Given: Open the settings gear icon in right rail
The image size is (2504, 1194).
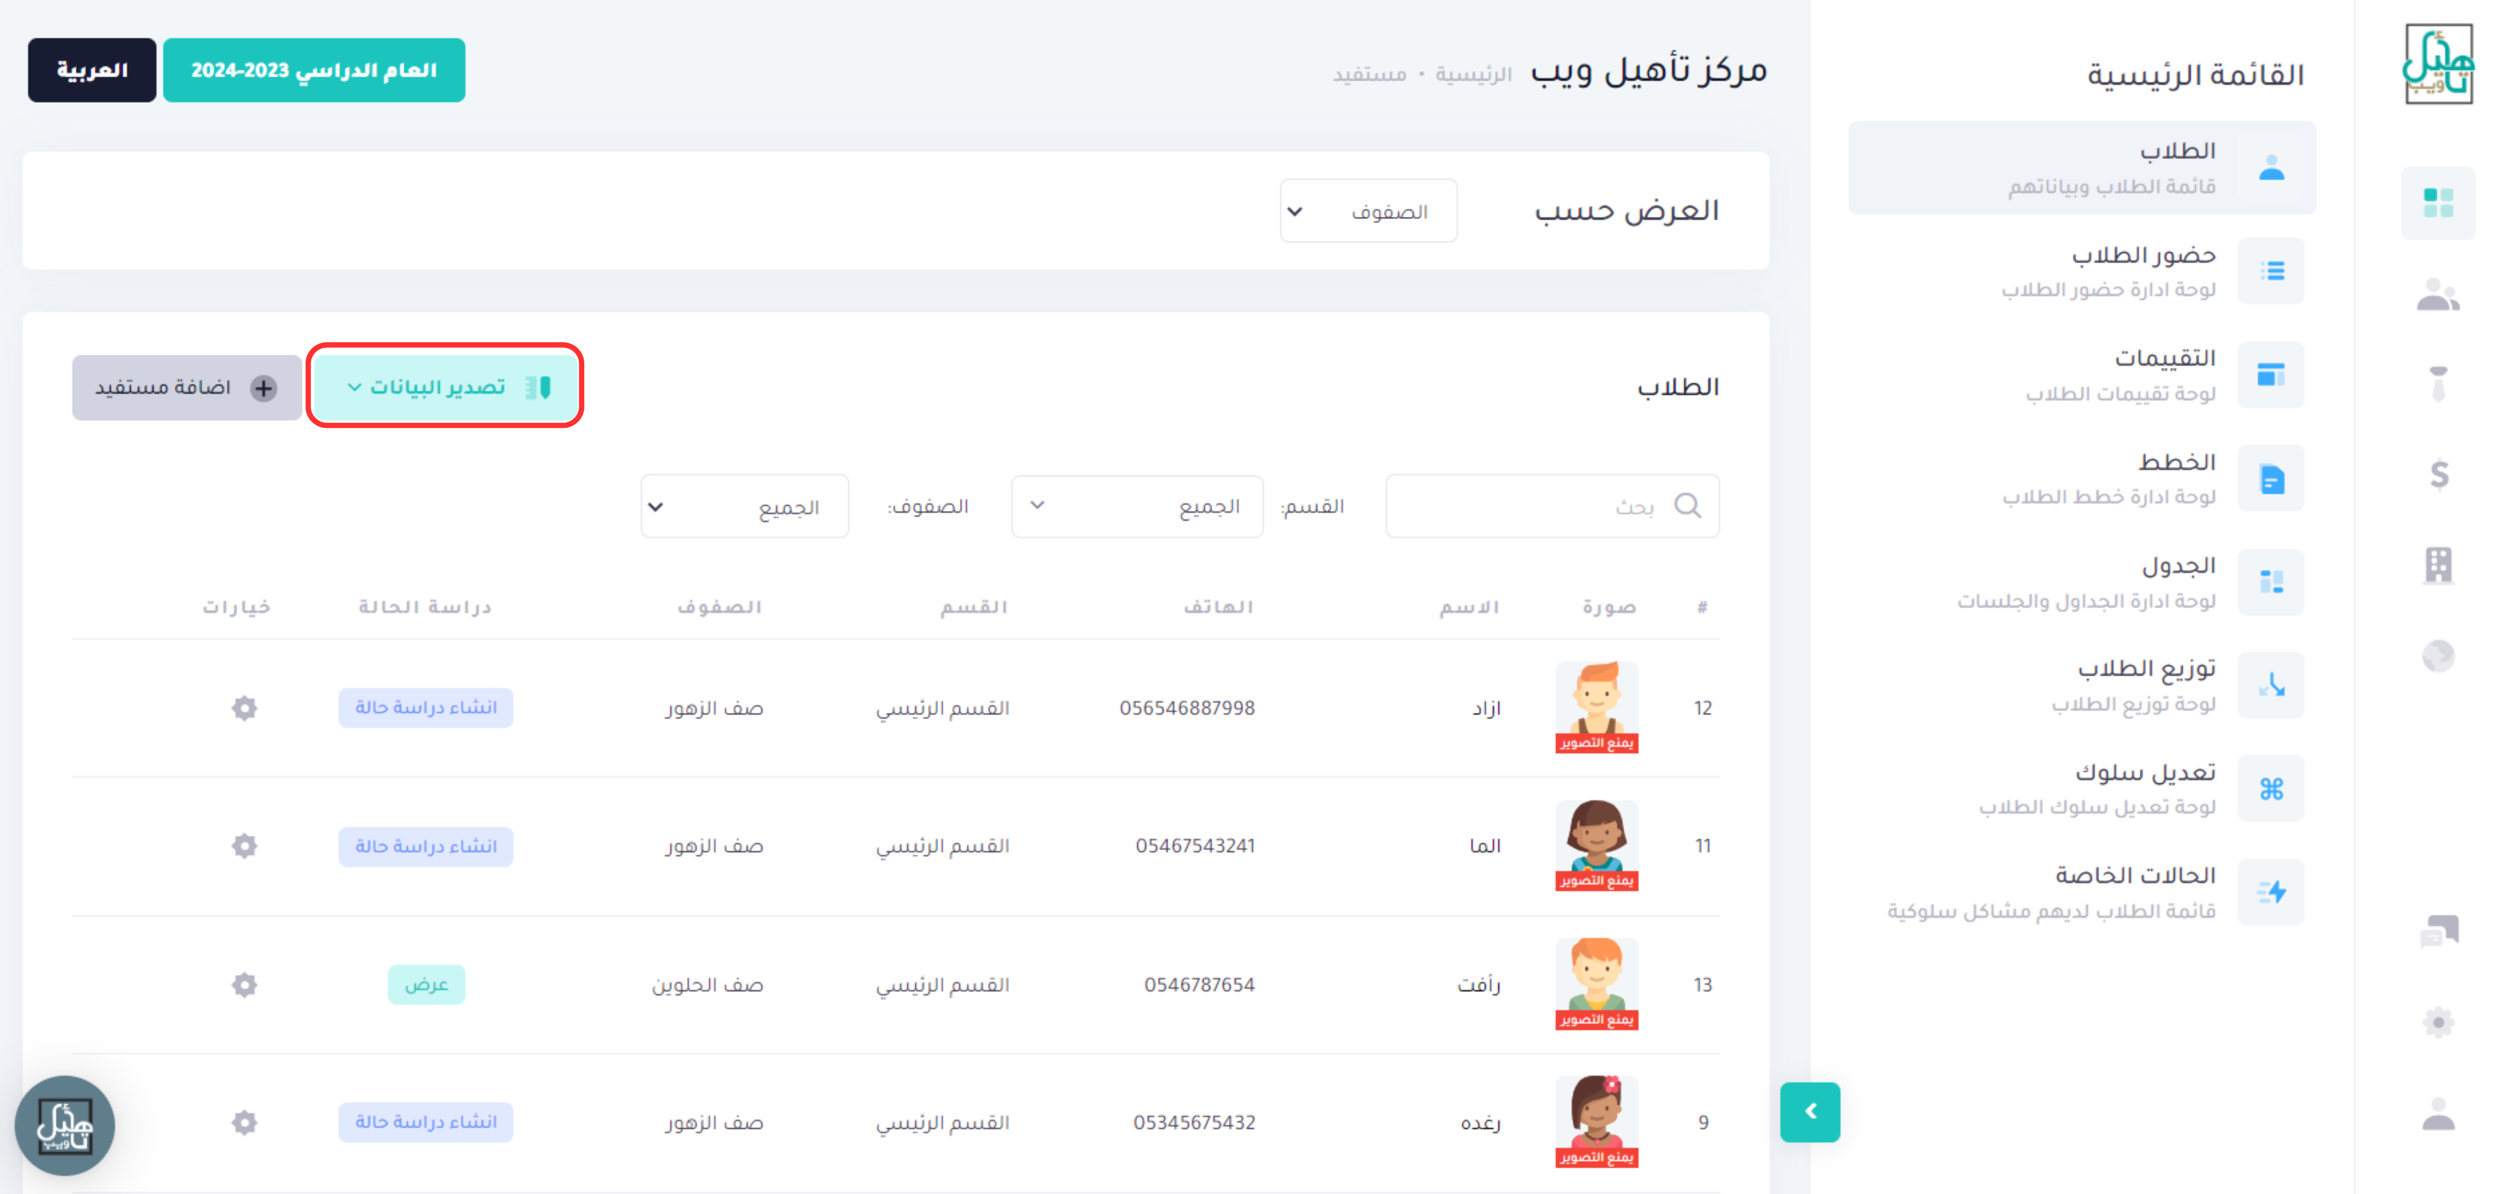Looking at the screenshot, I should point(2439,1022).
